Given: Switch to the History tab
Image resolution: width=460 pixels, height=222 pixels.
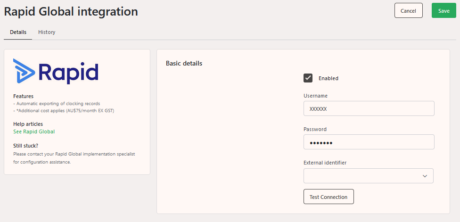Looking at the screenshot, I should coord(47,32).
